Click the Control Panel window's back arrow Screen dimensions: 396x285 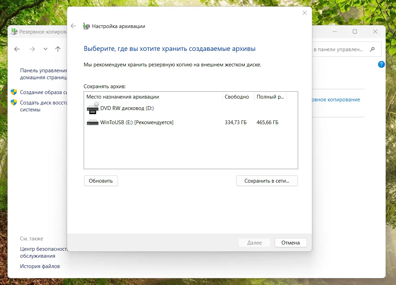tap(17, 49)
